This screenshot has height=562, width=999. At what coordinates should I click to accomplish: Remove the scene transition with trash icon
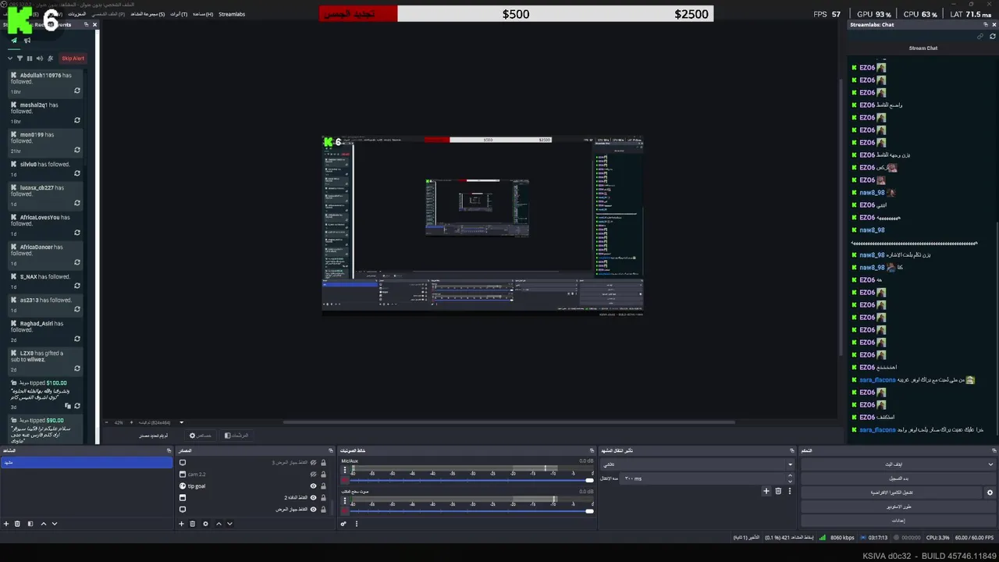[778, 491]
